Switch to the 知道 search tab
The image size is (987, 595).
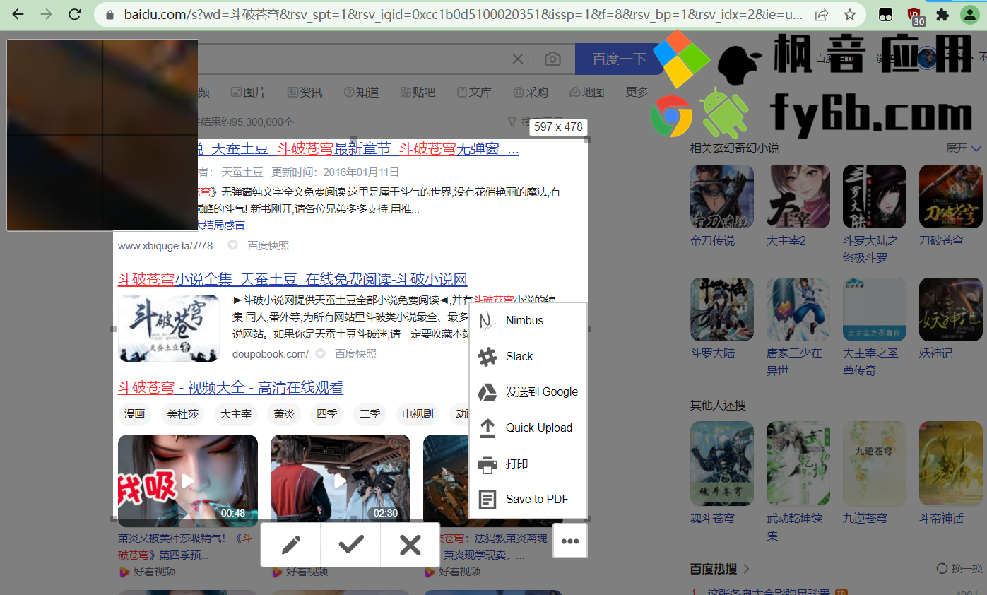pos(361,92)
